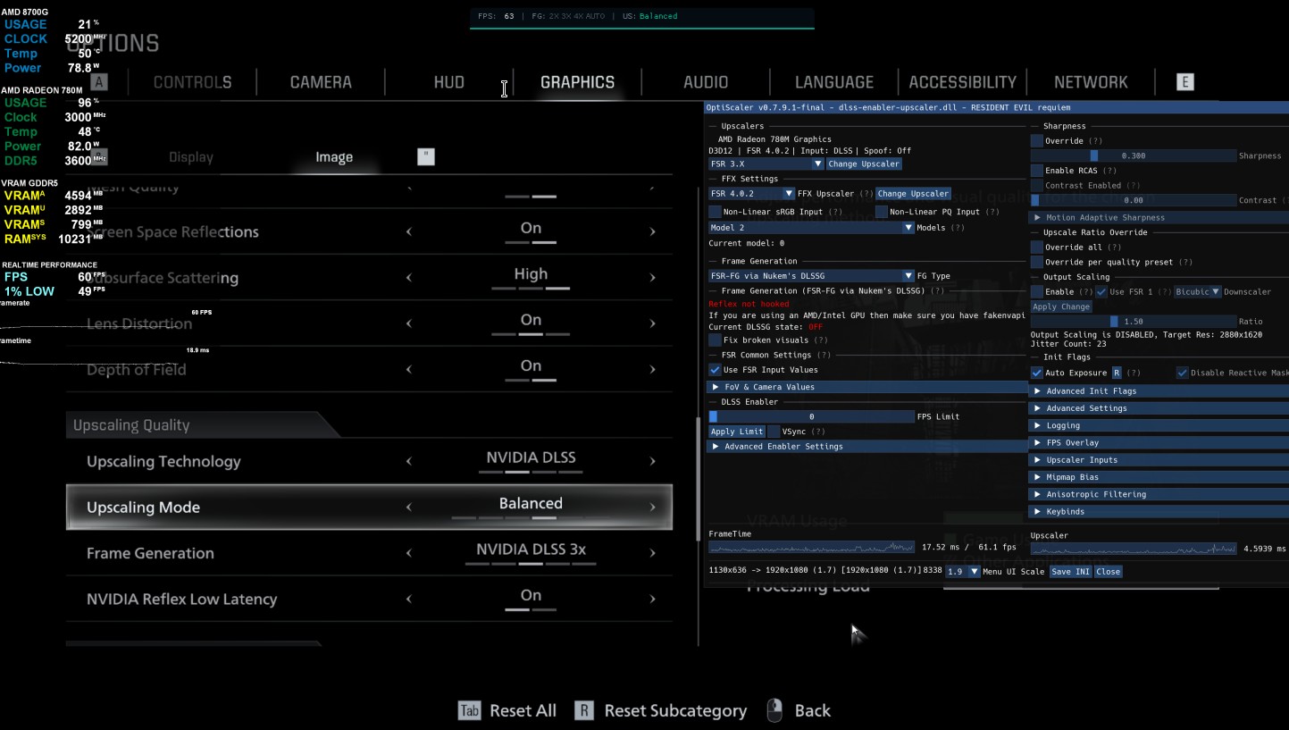This screenshot has width=1289, height=730.
Task: Click right arrow for Depth of Field
Action: pos(652,369)
